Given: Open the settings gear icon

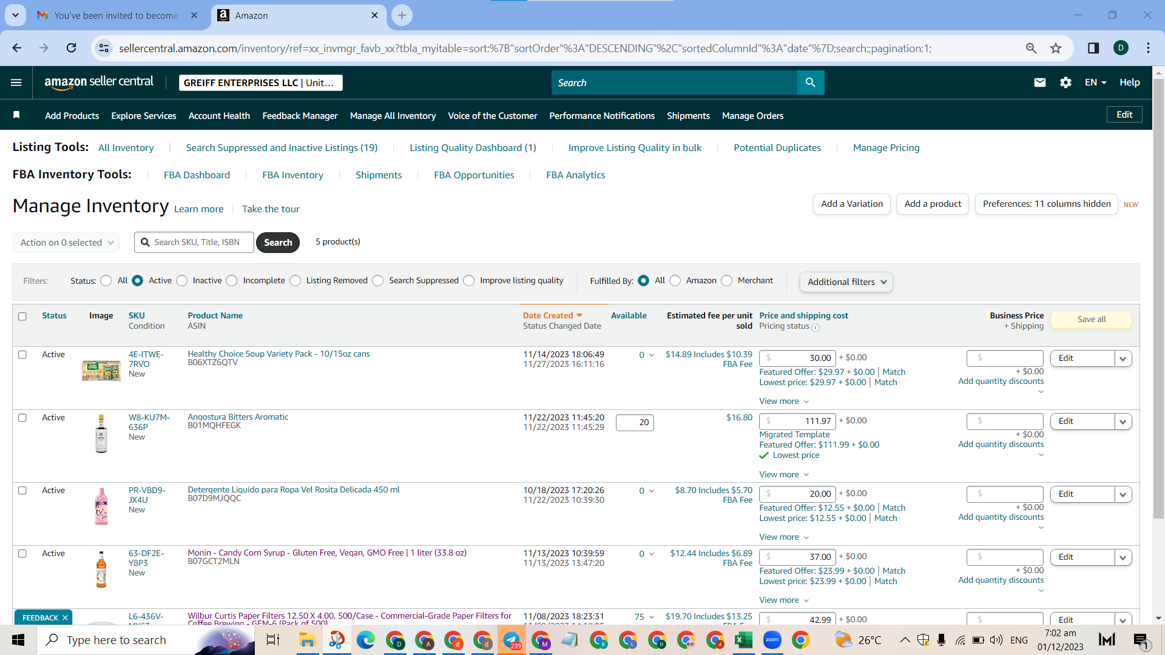Looking at the screenshot, I should 1065,82.
